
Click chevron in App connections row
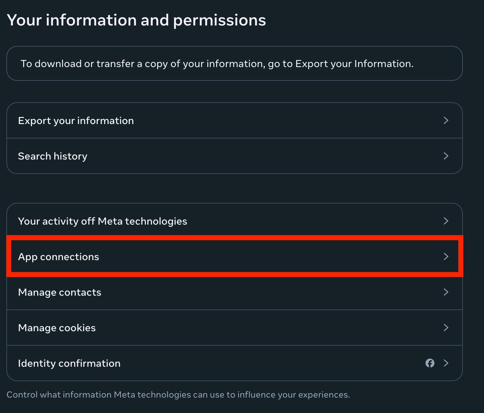[x=446, y=256]
